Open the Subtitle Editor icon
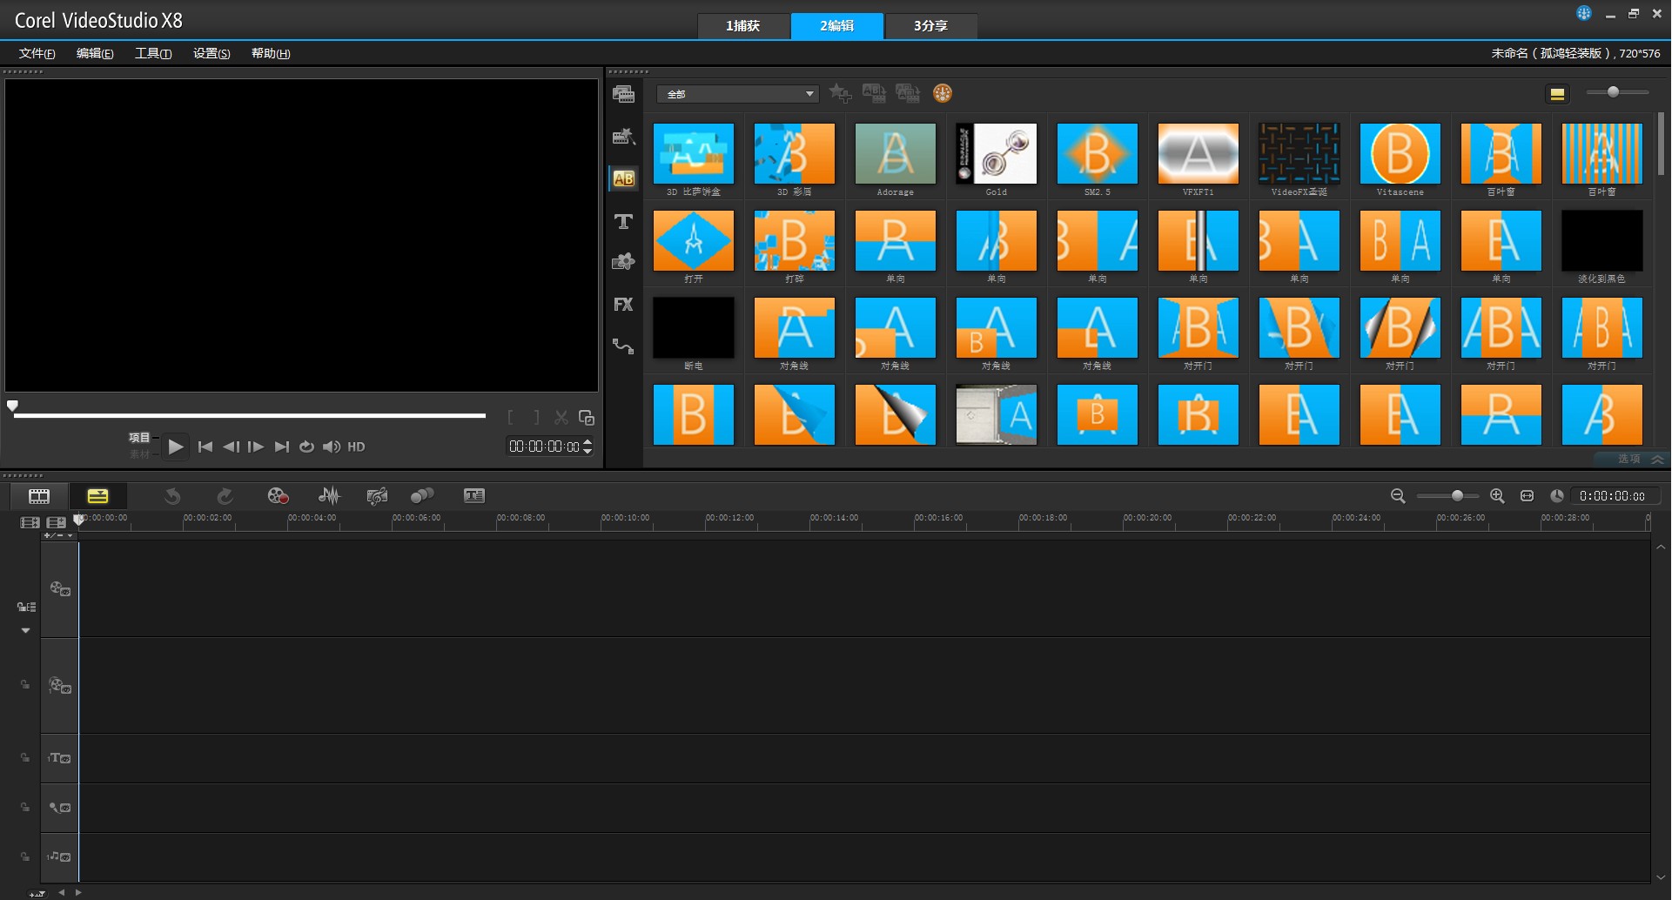1672x900 pixels. [x=474, y=496]
